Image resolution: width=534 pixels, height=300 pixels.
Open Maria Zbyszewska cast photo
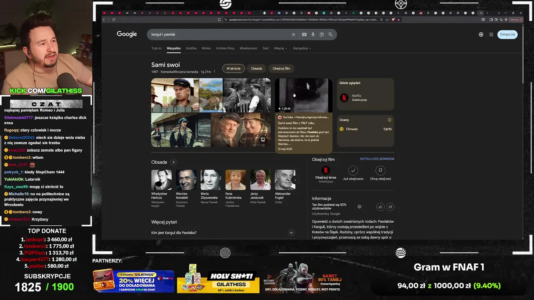tap(211, 180)
